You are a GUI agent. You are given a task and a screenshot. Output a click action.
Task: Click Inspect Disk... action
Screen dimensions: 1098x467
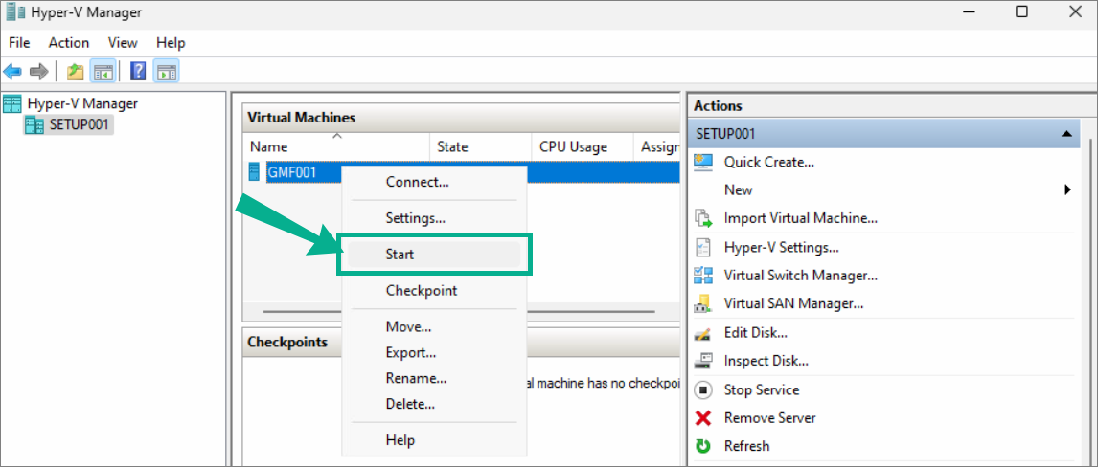(766, 361)
